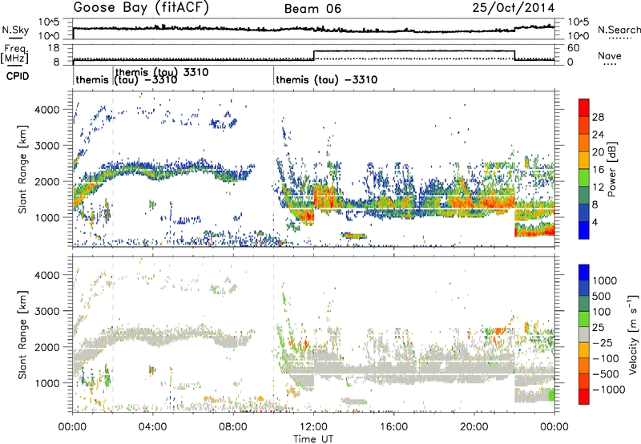
Task: Click the 'Nave' legend label
Action: (610, 55)
